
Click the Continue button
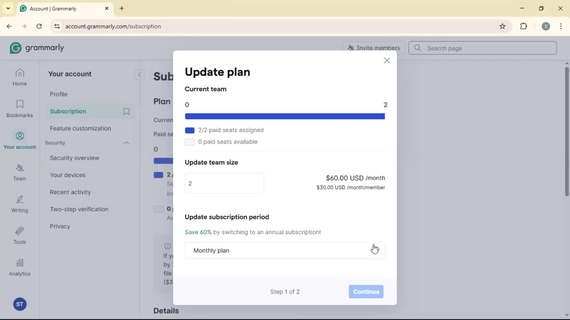366,292
